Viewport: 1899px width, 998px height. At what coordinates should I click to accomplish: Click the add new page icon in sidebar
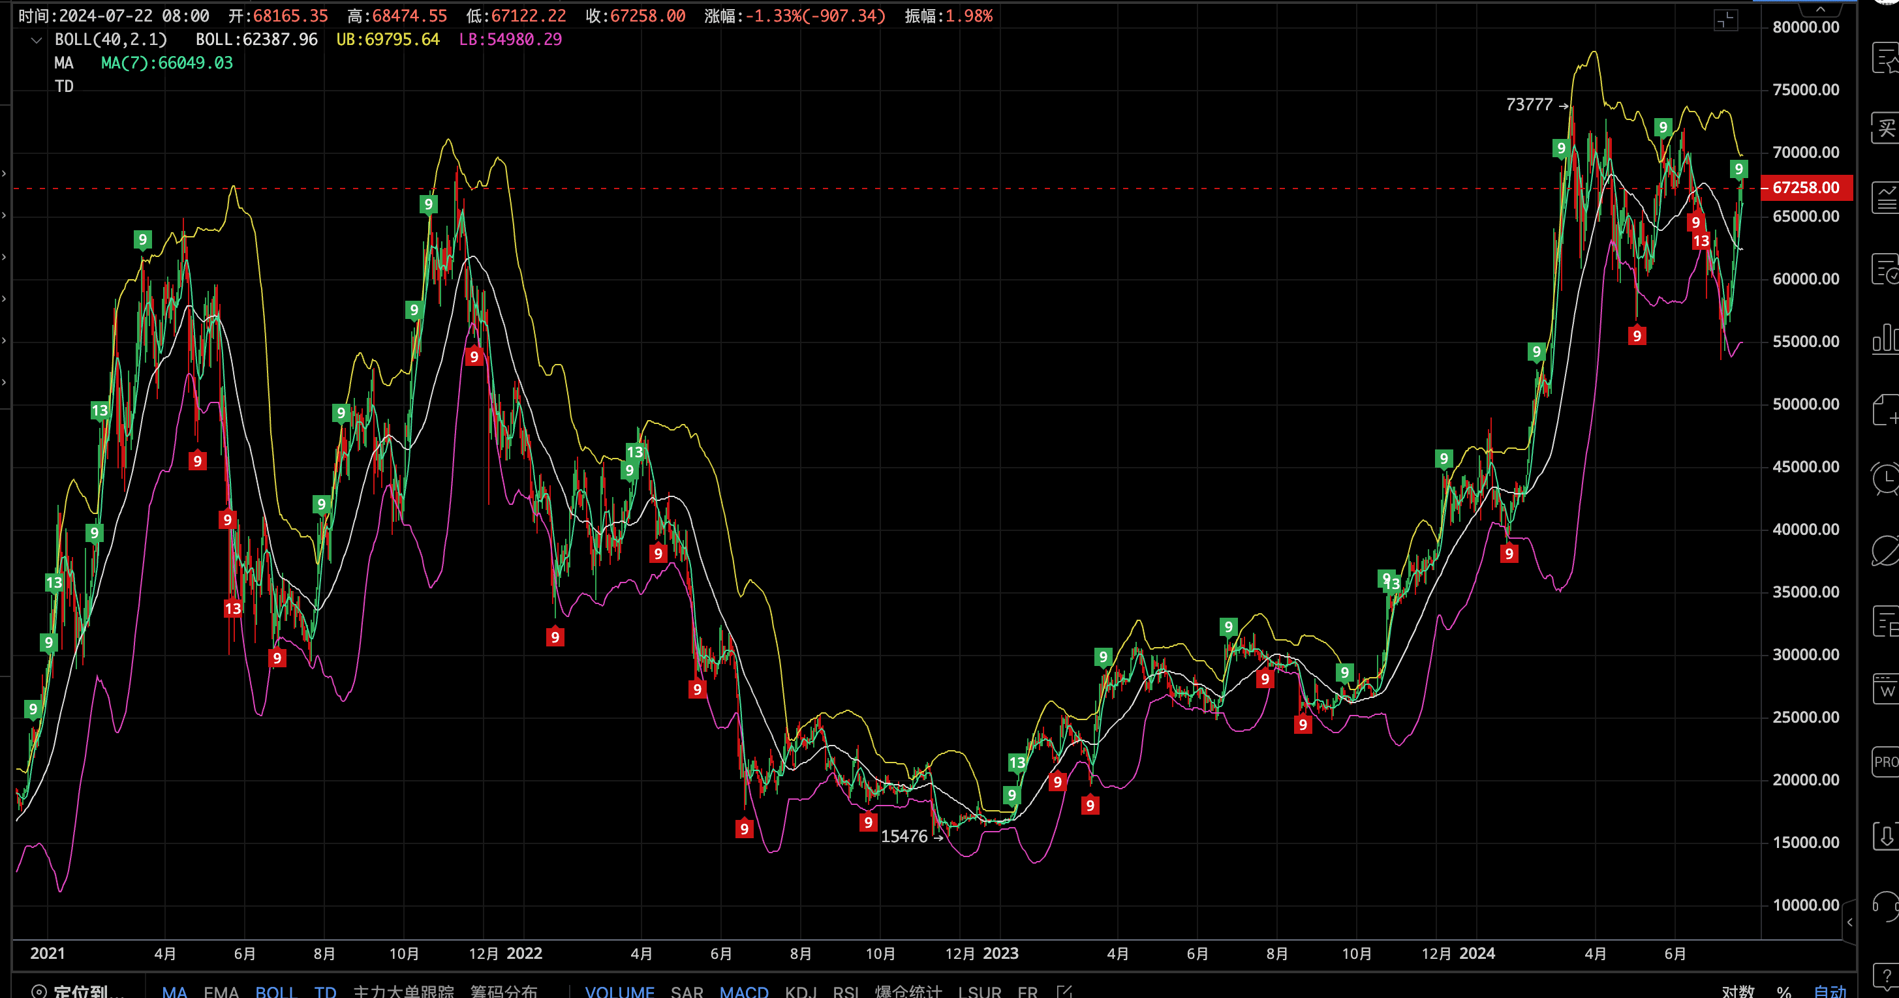coord(1886,409)
